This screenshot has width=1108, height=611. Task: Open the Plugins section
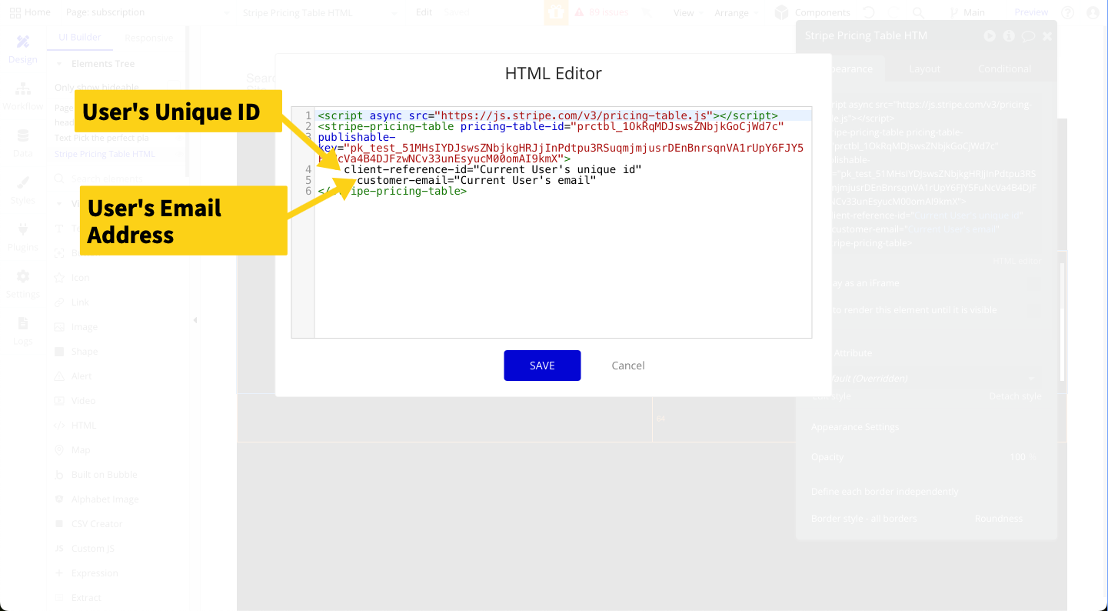[x=22, y=236]
